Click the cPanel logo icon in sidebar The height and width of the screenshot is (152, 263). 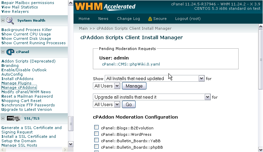[10, 52]
